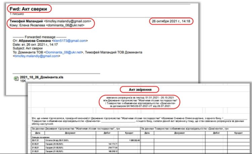Select the date 26 октября 2021 г., 14:18
Screen dimensions: 252x154
click(171, 21)
